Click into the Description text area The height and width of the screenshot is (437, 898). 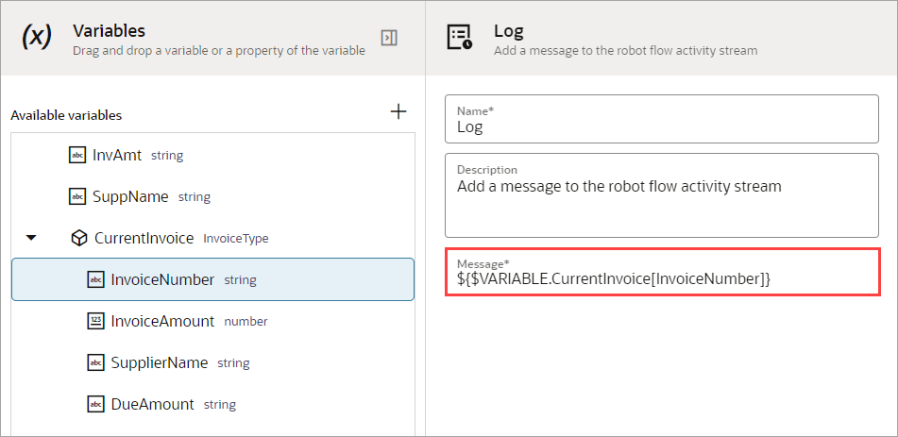[x=662, y=195]
